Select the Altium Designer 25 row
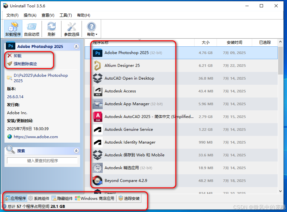 (x=181, y=66)
